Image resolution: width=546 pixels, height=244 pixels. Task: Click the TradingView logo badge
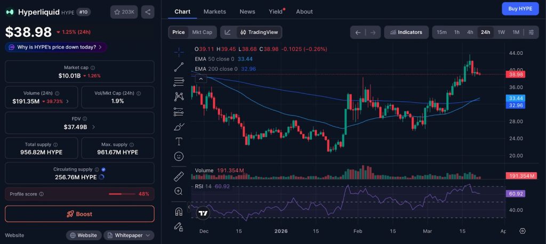coord(203,214)
